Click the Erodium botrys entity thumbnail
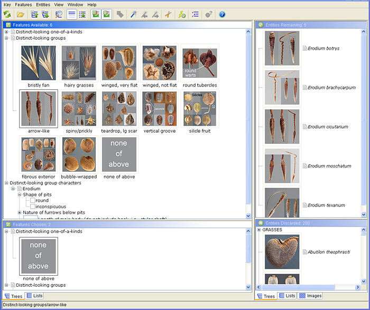370x310 pixels. coord(282,48)
